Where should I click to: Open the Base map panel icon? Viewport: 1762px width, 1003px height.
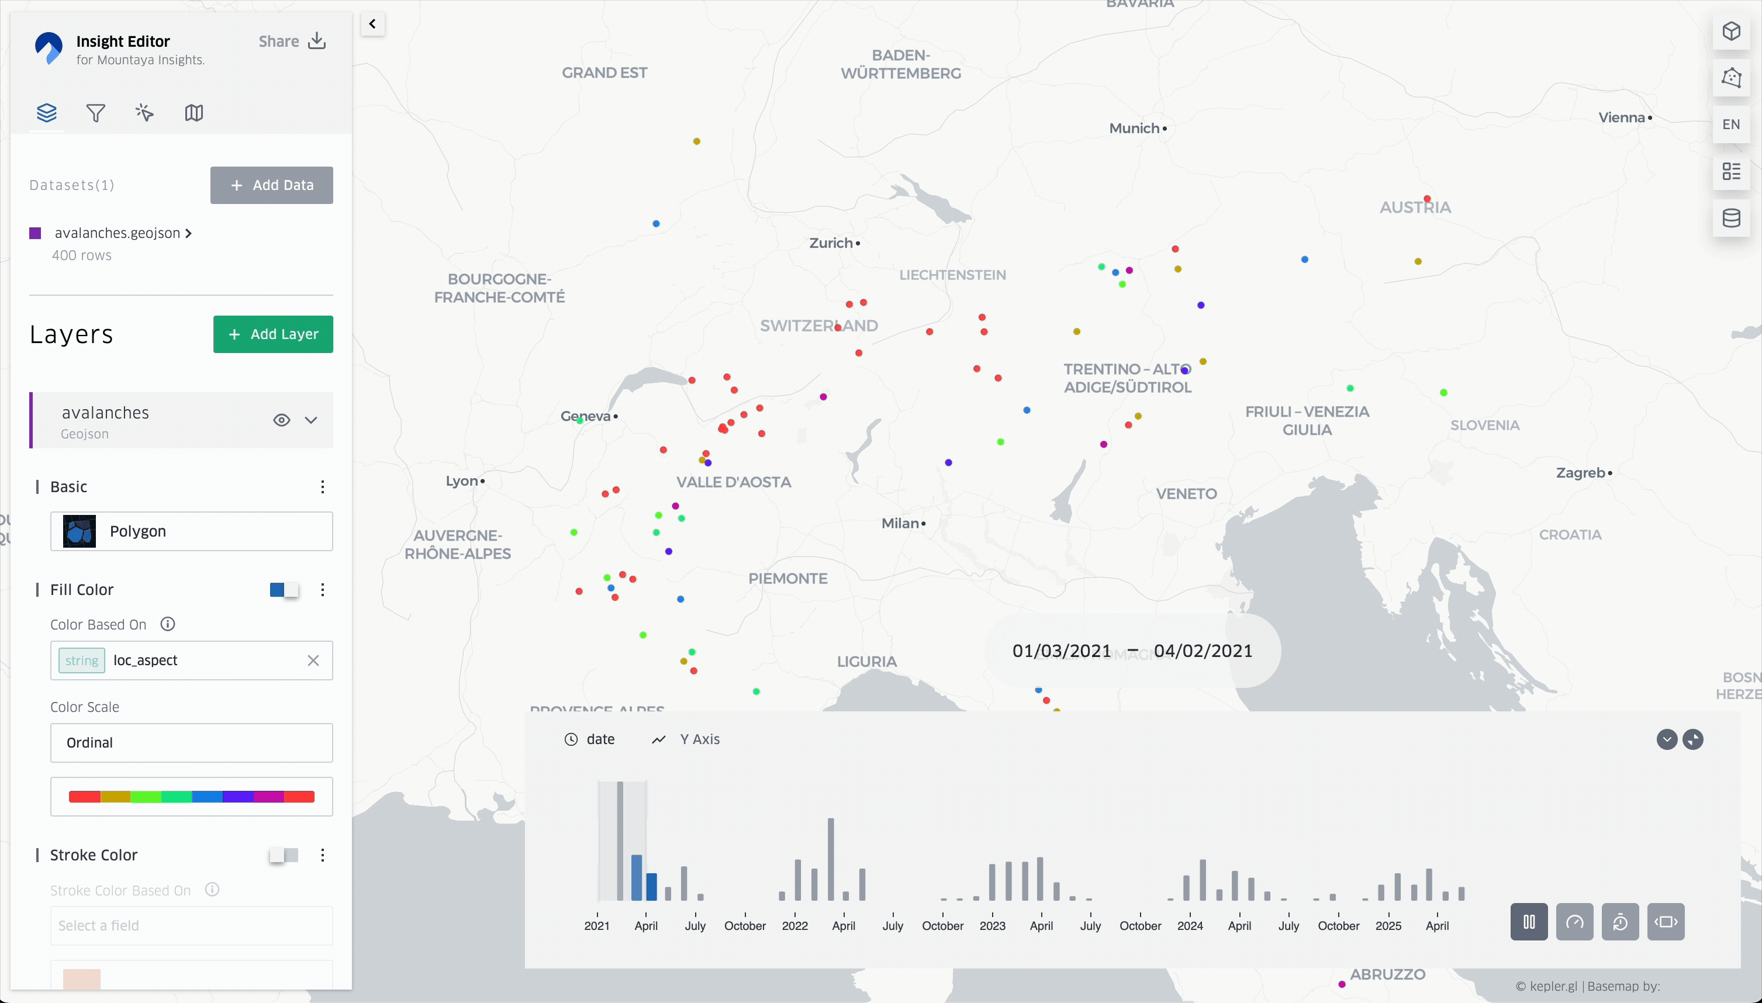(194, 113)
